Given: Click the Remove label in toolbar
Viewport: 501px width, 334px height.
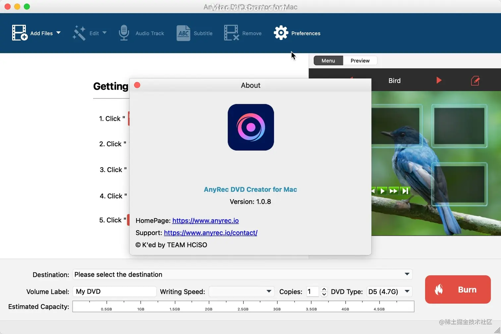Looking at the screenshot, I should [x=252, y=33].
